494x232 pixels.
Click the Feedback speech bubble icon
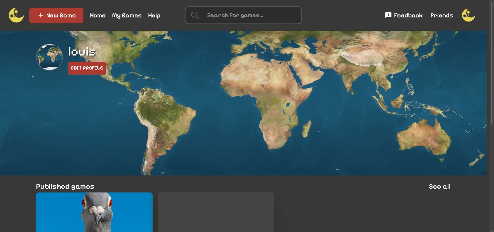point(388,15)
